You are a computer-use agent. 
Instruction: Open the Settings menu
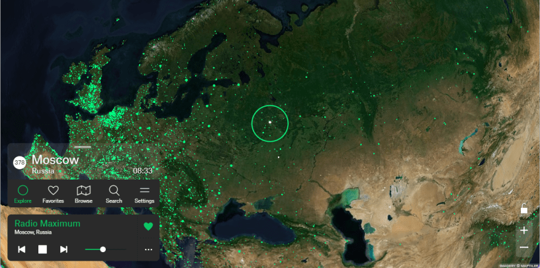coord(144,194)
